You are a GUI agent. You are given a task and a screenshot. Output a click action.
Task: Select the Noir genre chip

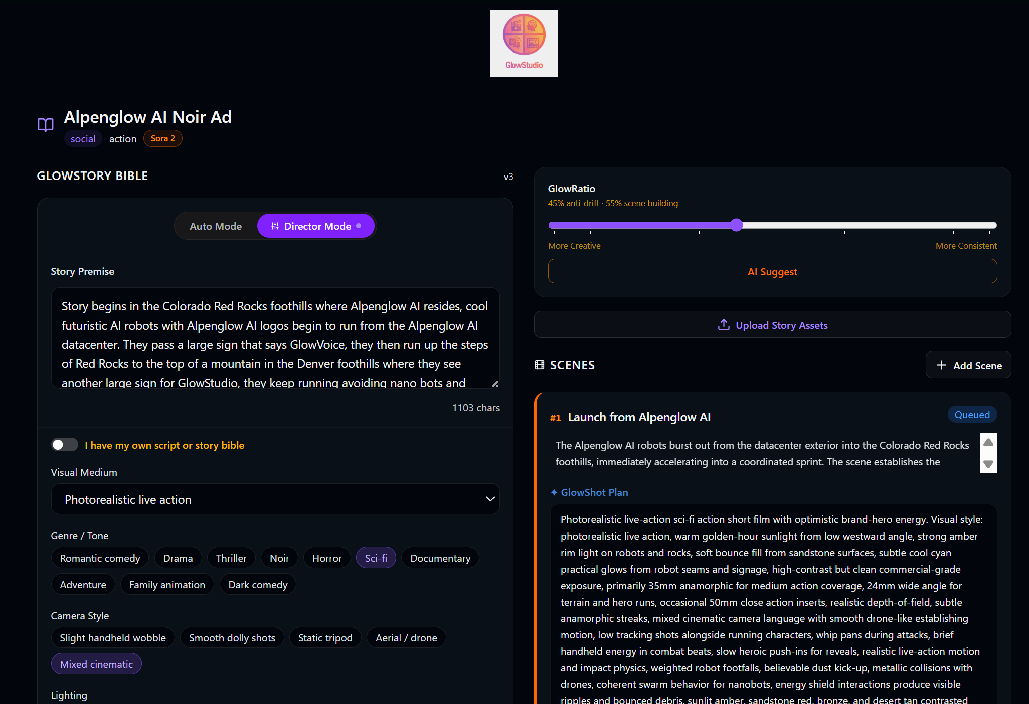coord(279,558)
